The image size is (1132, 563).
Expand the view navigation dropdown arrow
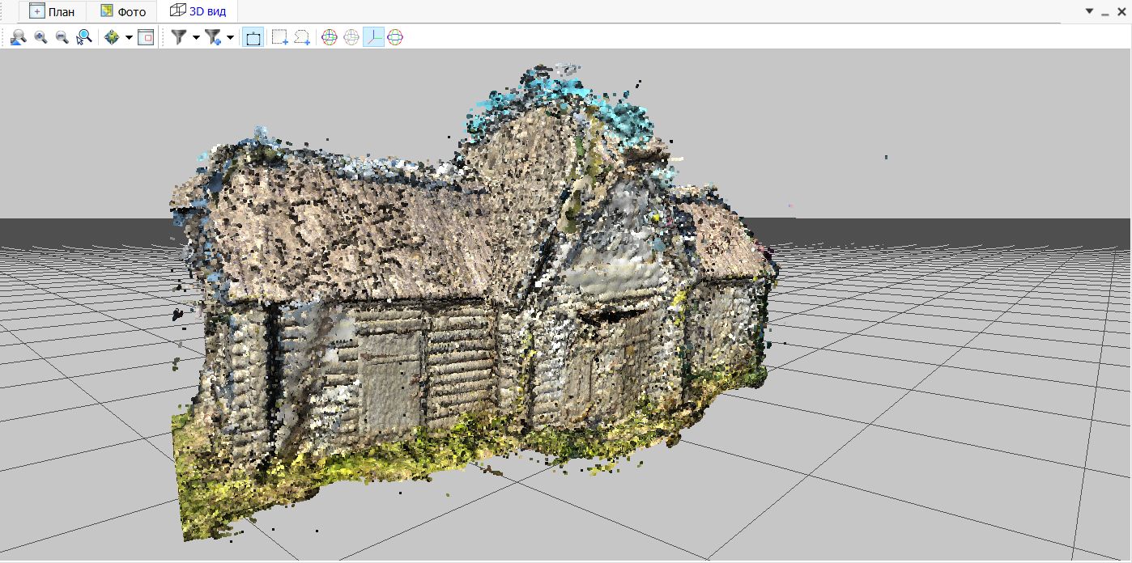click(x=129, y=38)
